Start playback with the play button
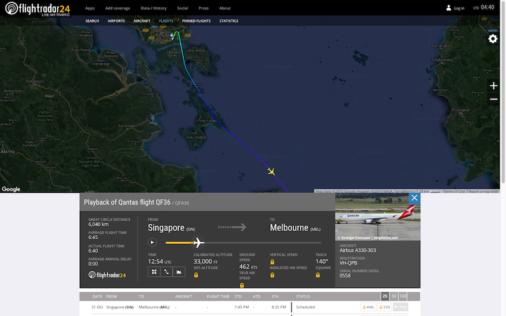The height and width of the screenshot is (316, 506). (152, 242)
